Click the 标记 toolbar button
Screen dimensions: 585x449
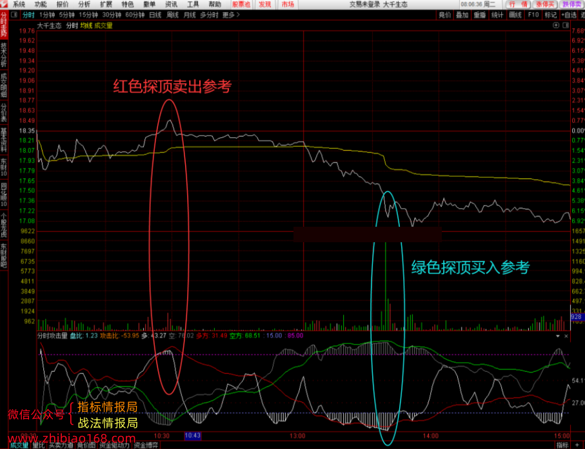pyautogui.click(x=551, y=15)
